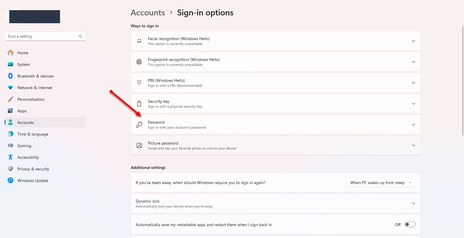
Task: Open the sign-in requirement dropdown
Action: coord(381,183)
